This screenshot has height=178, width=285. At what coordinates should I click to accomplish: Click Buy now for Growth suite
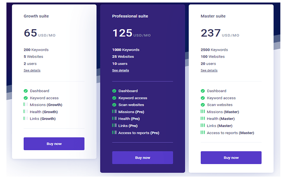54,144
